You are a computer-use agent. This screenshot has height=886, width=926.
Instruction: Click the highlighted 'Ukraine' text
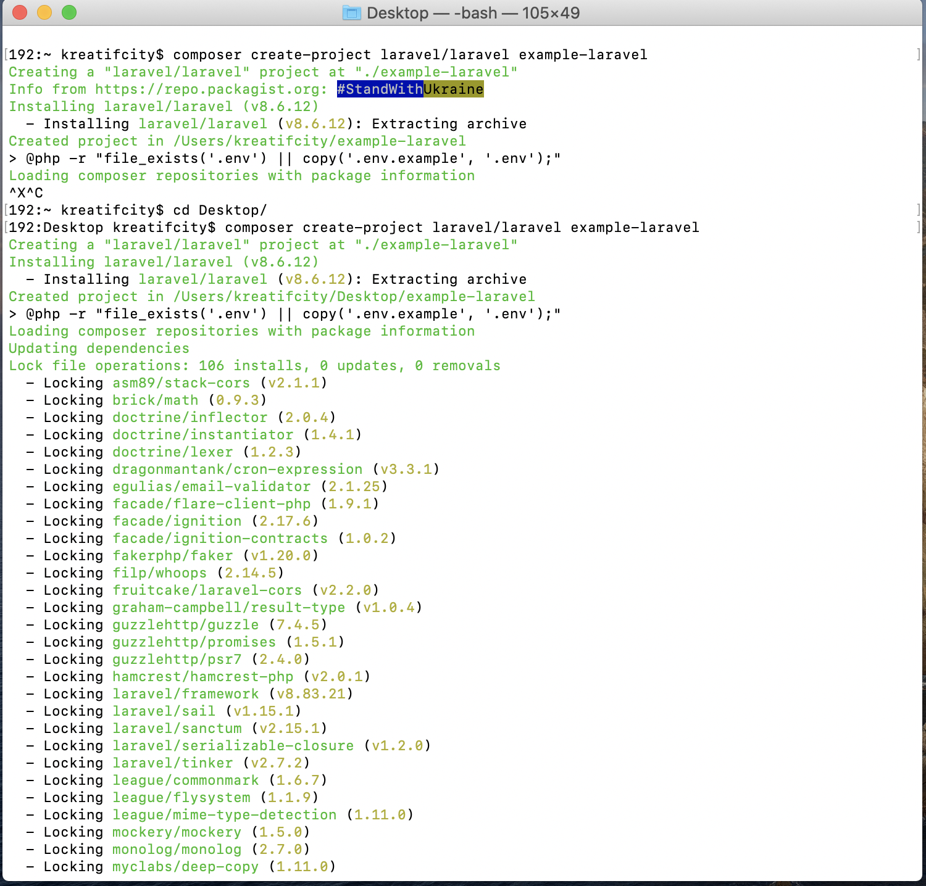pos(453,89)
